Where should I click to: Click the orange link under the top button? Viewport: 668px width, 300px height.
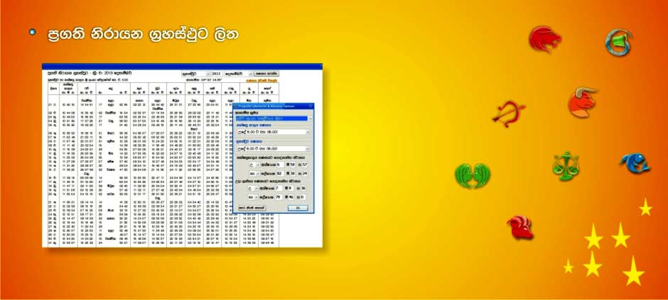(262, 80)
